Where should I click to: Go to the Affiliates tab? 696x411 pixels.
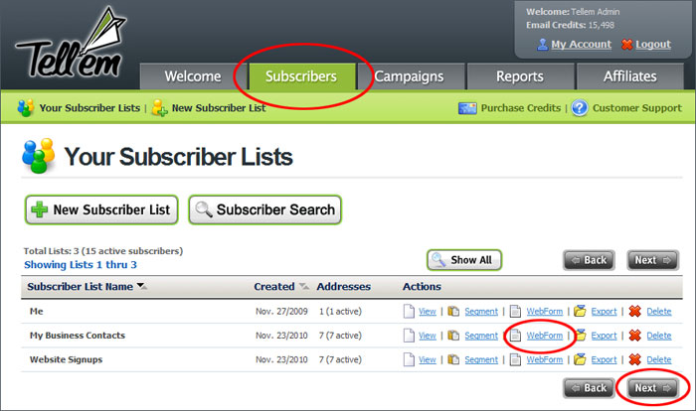pos(629,76)
